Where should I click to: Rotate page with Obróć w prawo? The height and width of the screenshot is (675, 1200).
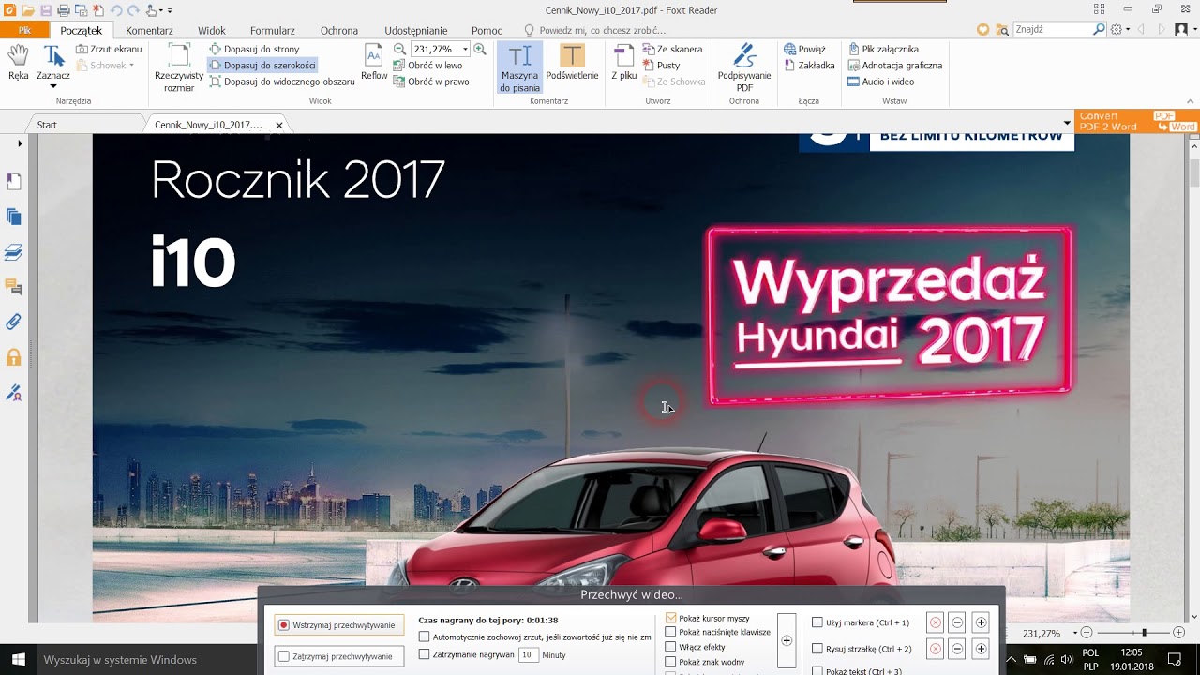(430, 82)
